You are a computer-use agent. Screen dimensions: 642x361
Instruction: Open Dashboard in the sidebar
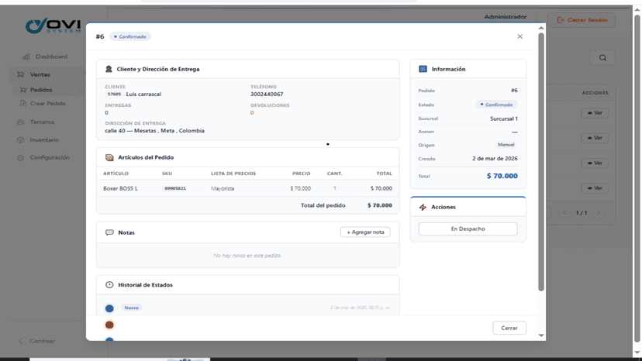click(51, 57)
